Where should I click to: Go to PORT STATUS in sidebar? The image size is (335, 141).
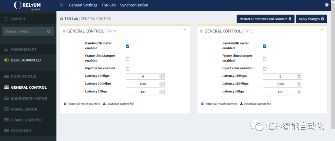point(24,77)
